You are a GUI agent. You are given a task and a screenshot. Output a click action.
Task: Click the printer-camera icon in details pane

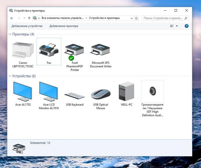click(19, 149)
